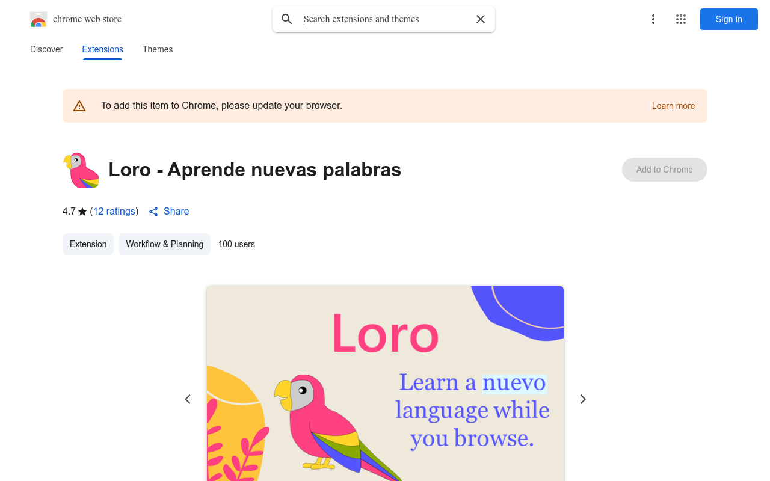Open the Google apps grid
Screen dimensions: 770x481
(x=681, y=19)
